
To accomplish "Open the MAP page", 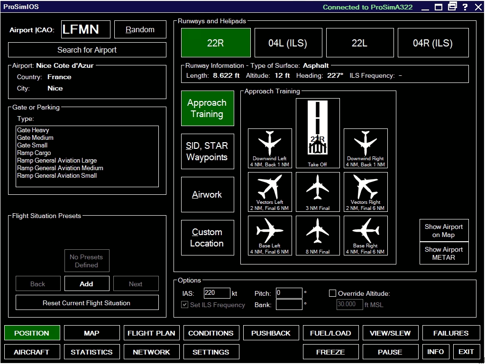I will [92, 333].
